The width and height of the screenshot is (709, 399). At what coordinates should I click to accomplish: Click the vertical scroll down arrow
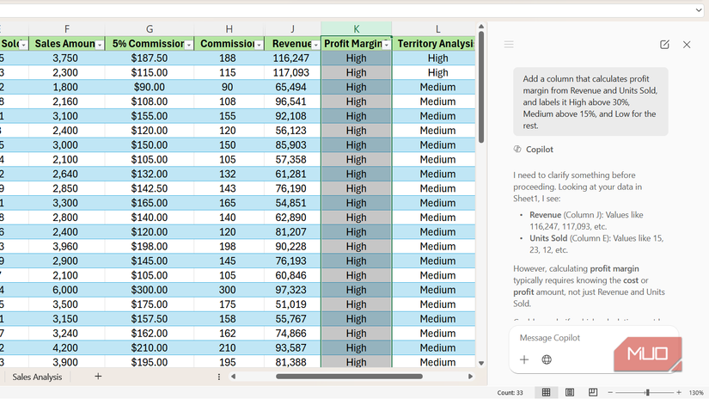(481, 363)
